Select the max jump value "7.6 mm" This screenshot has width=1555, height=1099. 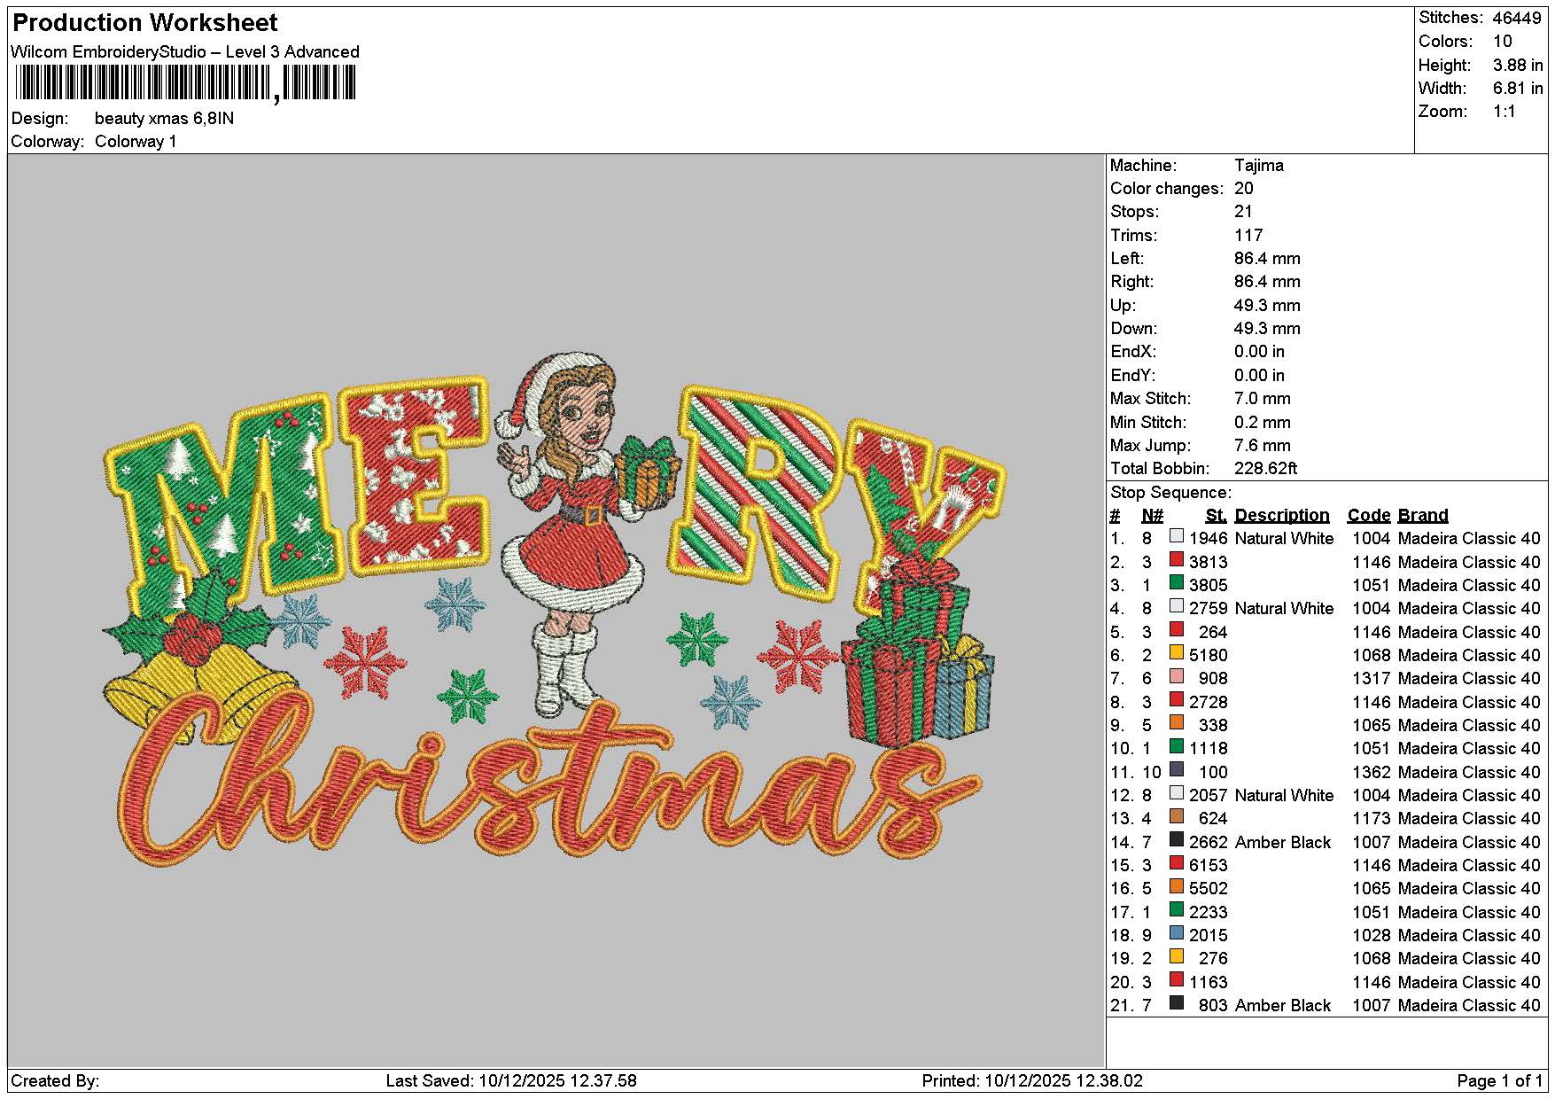(1263, 446)
